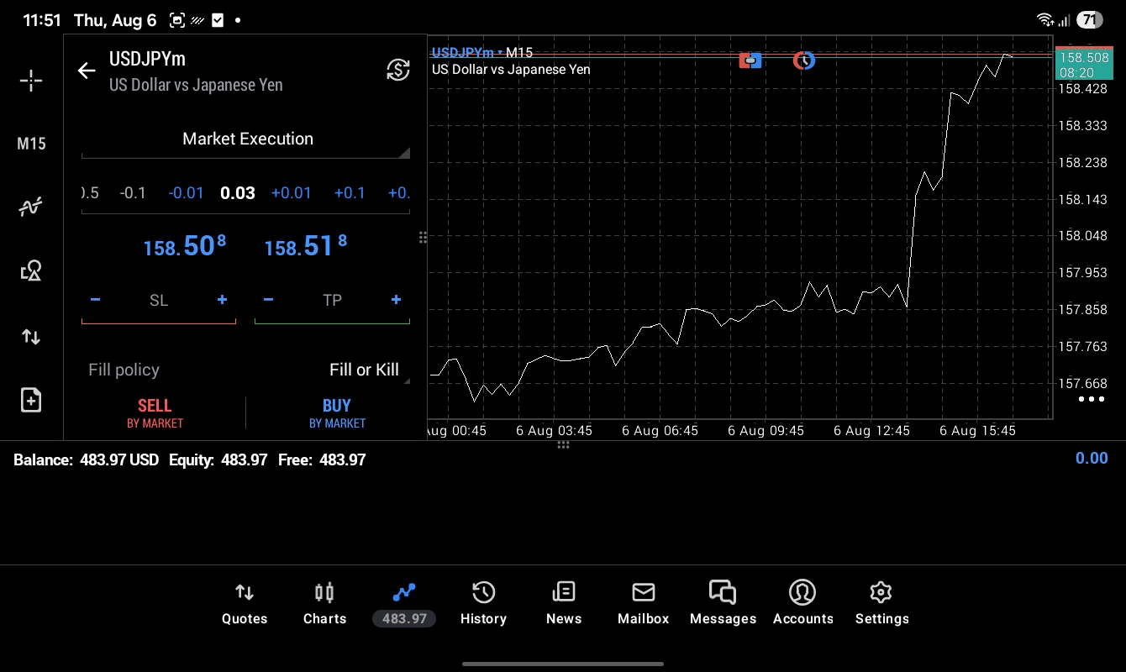Tap the USDJPYm title in order panel
This screenshot has height=672, width=1126.
[147, 59]
